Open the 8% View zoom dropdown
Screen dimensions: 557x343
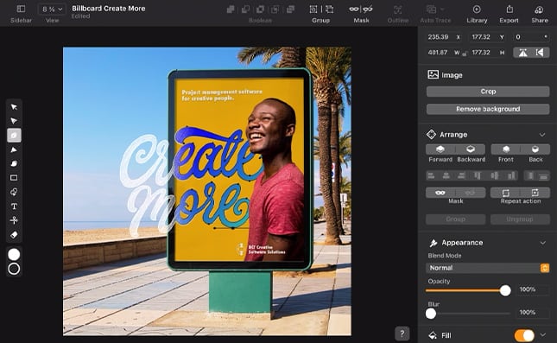[52, 10]
